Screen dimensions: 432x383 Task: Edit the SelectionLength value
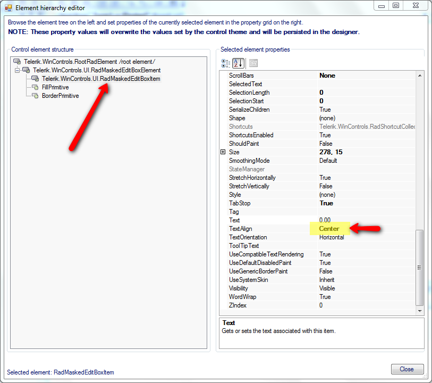click(x=367, y=93)
